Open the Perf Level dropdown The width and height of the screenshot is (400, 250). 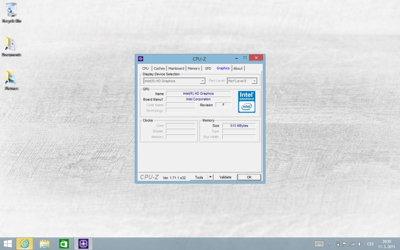click(x=254, y=81)
